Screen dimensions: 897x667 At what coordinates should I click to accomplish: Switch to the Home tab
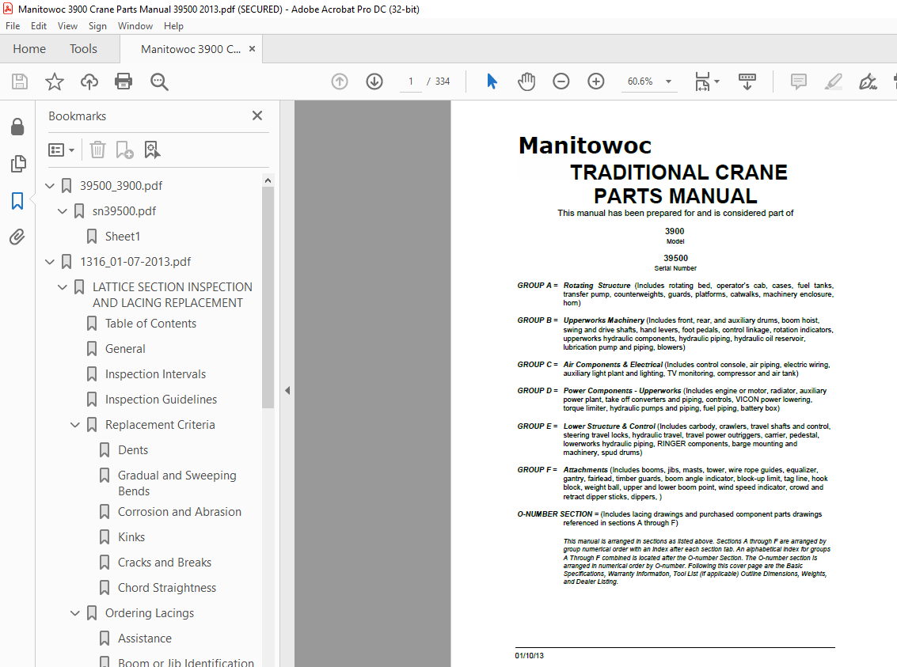[29, 49]
